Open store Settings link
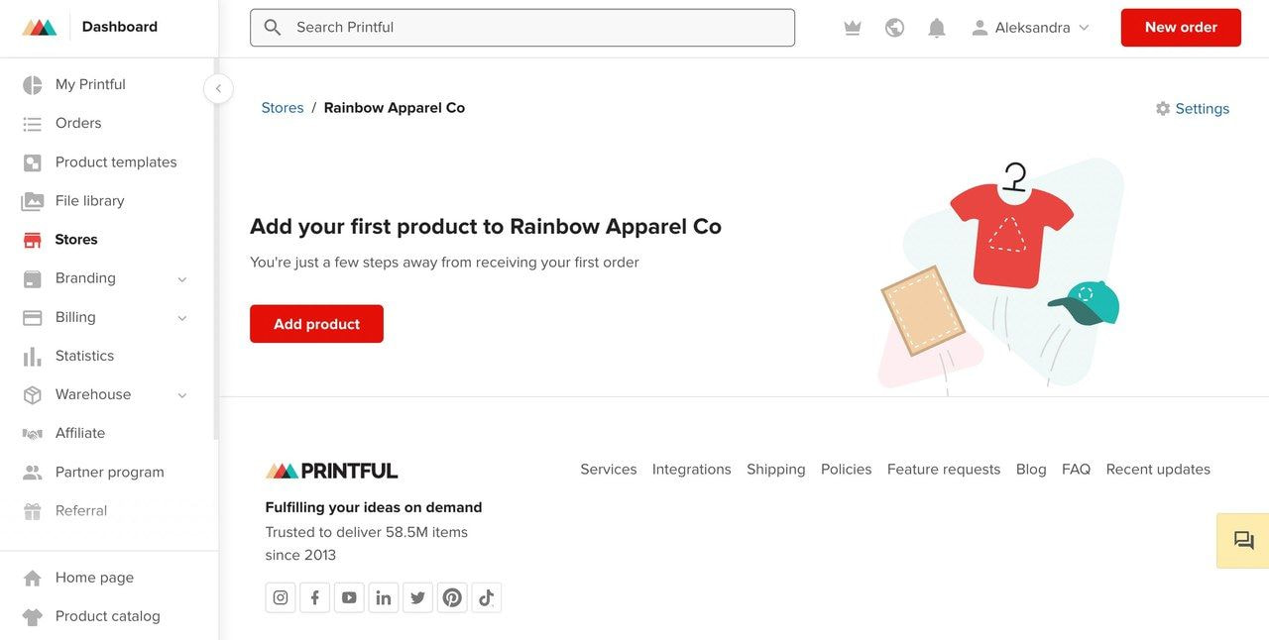The height and width of the screenshot is (640, 1269). point(1193,109)
